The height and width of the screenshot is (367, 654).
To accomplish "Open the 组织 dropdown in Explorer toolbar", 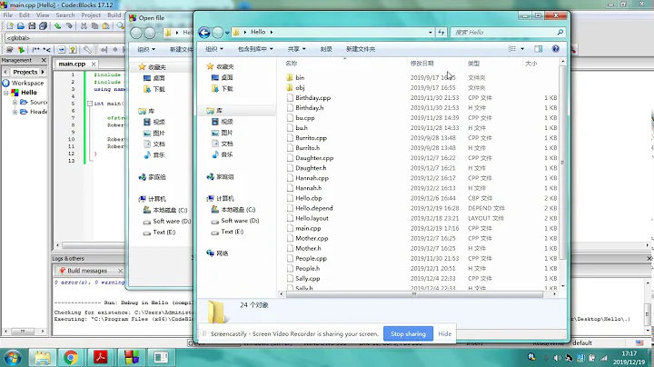I will pos(214,49).
